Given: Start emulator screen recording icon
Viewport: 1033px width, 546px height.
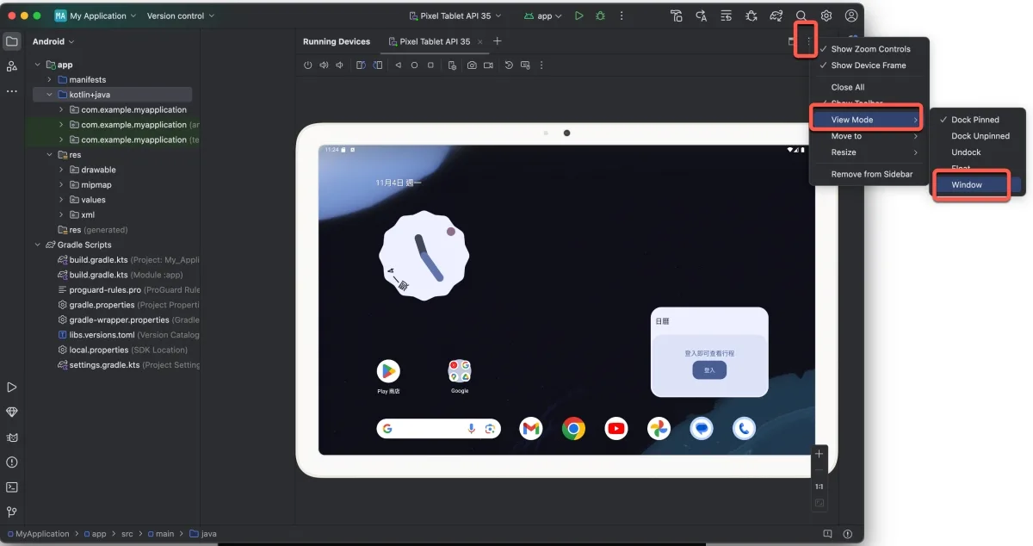Looking at the screenshot, I should click(488, 65).
